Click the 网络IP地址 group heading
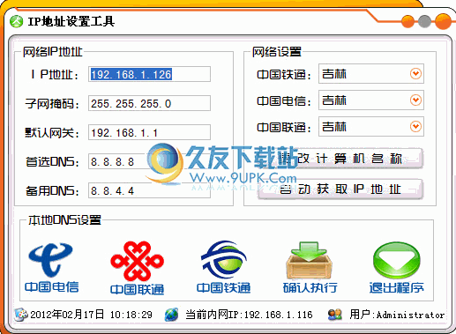The width and height of the screenshot is (456, 334). coord(53,52)
